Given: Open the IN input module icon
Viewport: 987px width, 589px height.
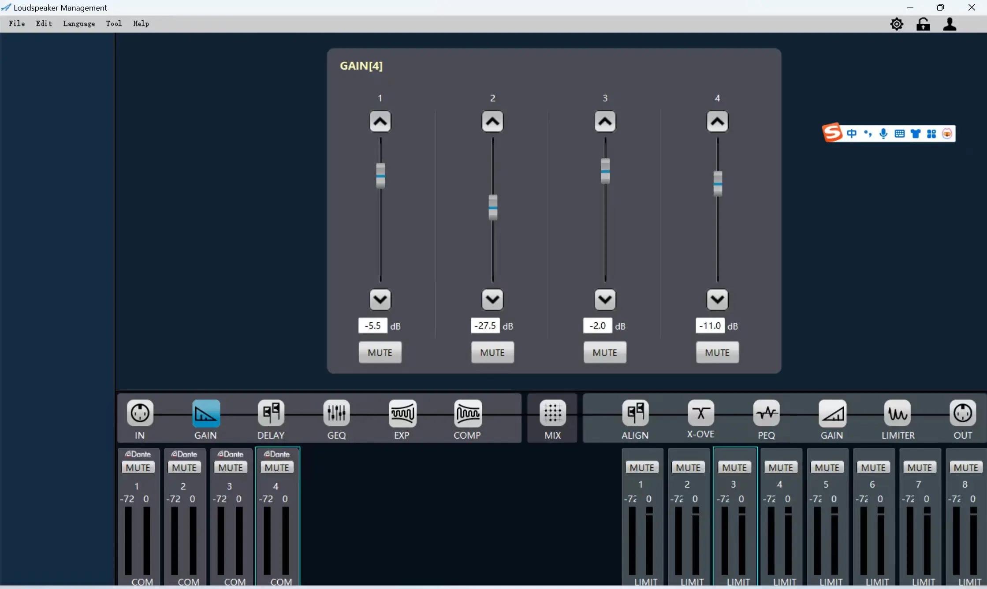Looking at the screenshot, I should pos(140,413).
